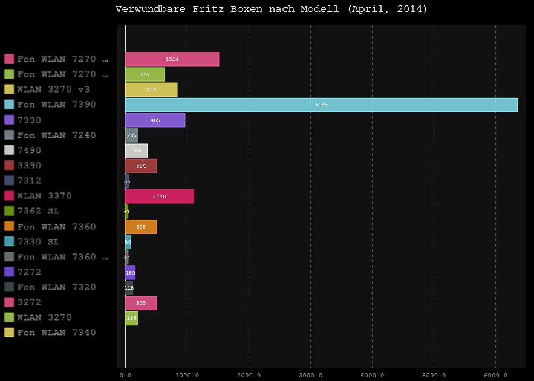Viewport: 534px width, 381px height.
Task: Click the purple 7330 legend swatch
Action: pyautogui.click(x=9, y=120)
